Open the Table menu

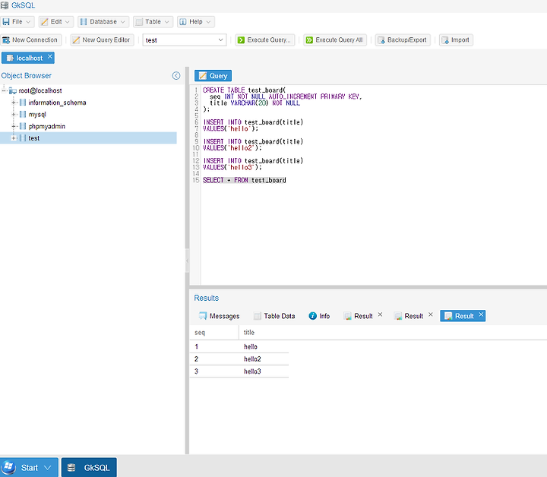[153, 21]
